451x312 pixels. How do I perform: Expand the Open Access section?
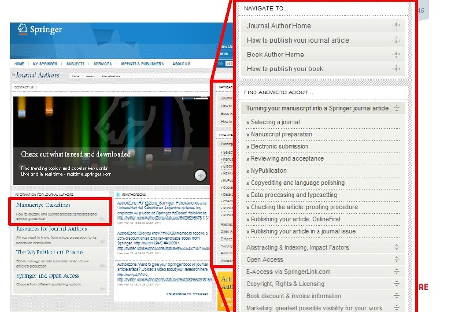tap(397, 259)
